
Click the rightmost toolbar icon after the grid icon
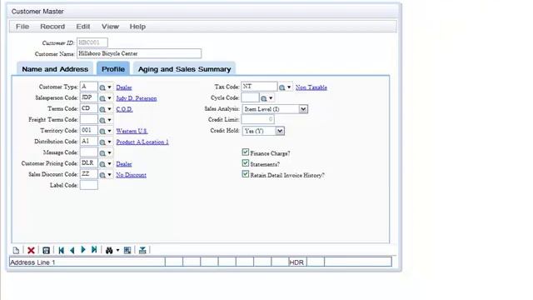pyautogui.click(x=142, y=250)
